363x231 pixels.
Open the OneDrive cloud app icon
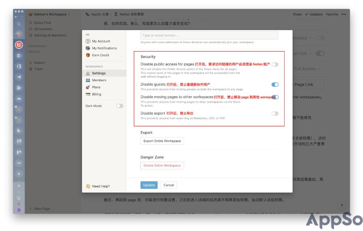(19, 99)
